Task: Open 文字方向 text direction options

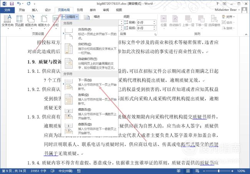Action: 7,22
